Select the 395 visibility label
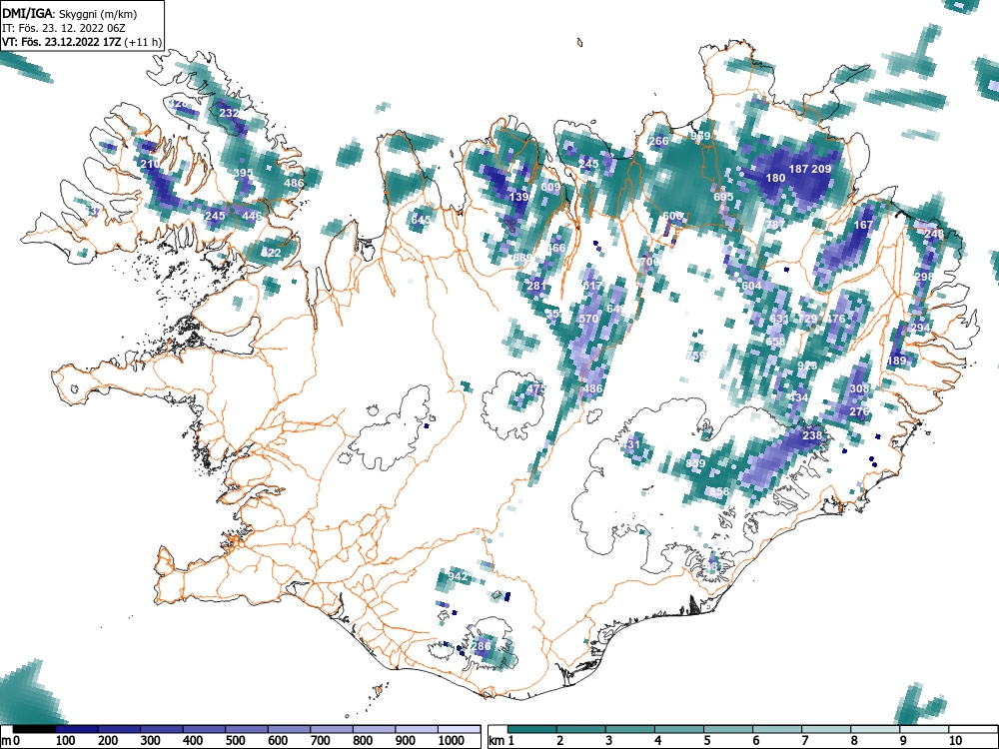The width and height of the screenshot is (999, 749). [244, 173]
